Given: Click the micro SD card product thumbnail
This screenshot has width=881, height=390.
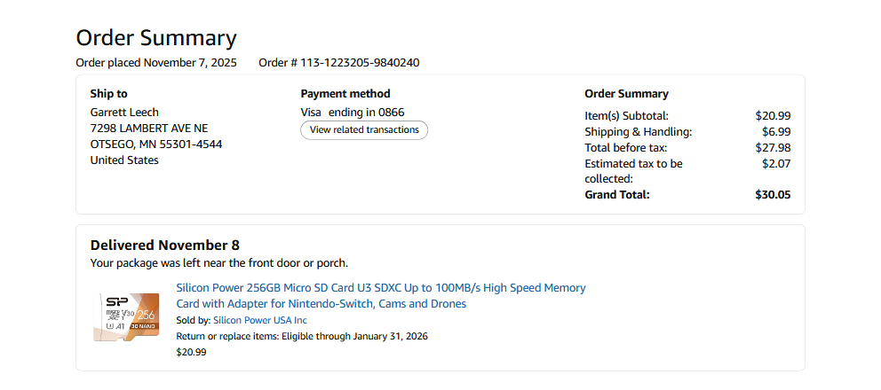Looking at the screenshot, I should 126,317.
